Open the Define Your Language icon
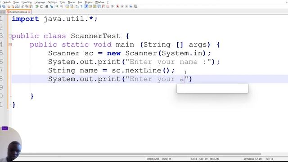The width and height of the screenshot is (288, 162). click(x=90, y=6)
